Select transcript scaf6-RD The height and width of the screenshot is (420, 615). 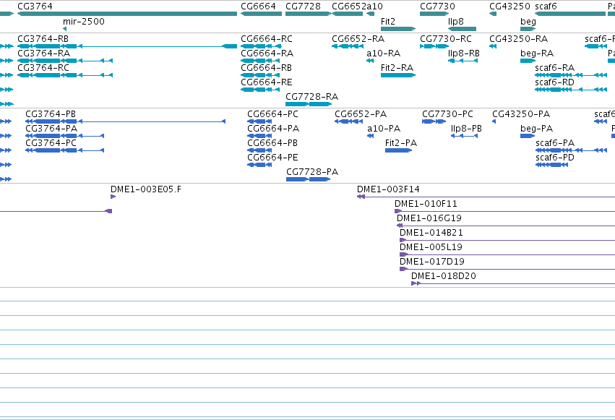[x=571, y=90]
